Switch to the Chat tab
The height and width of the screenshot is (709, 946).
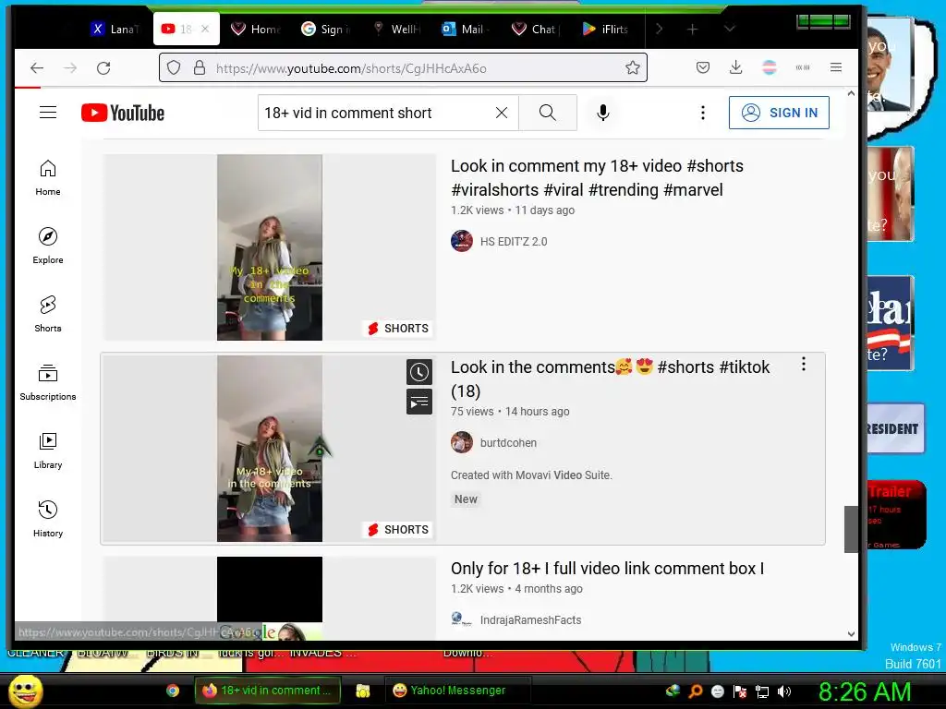coord(537,29)
